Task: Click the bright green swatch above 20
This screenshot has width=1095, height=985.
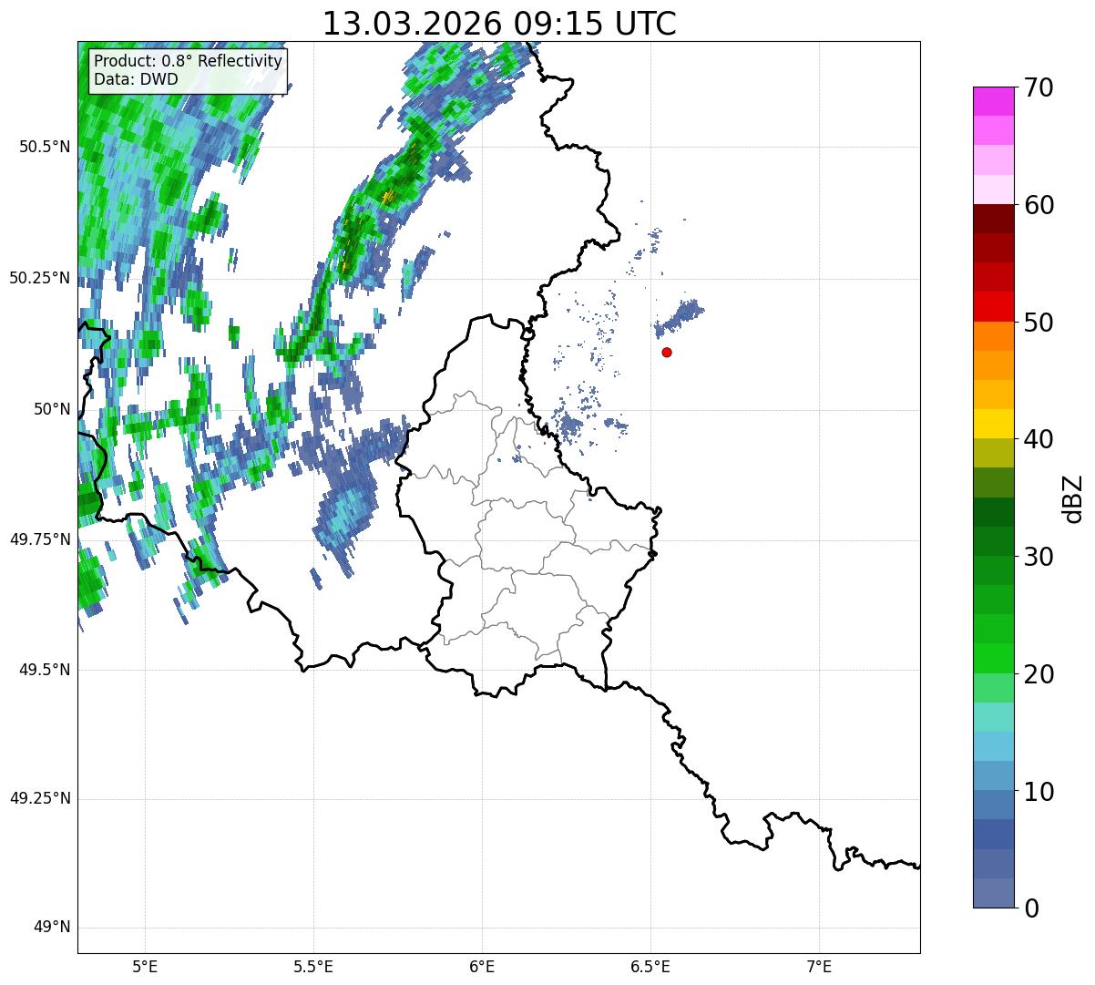Action: click(x=994, y=658)
